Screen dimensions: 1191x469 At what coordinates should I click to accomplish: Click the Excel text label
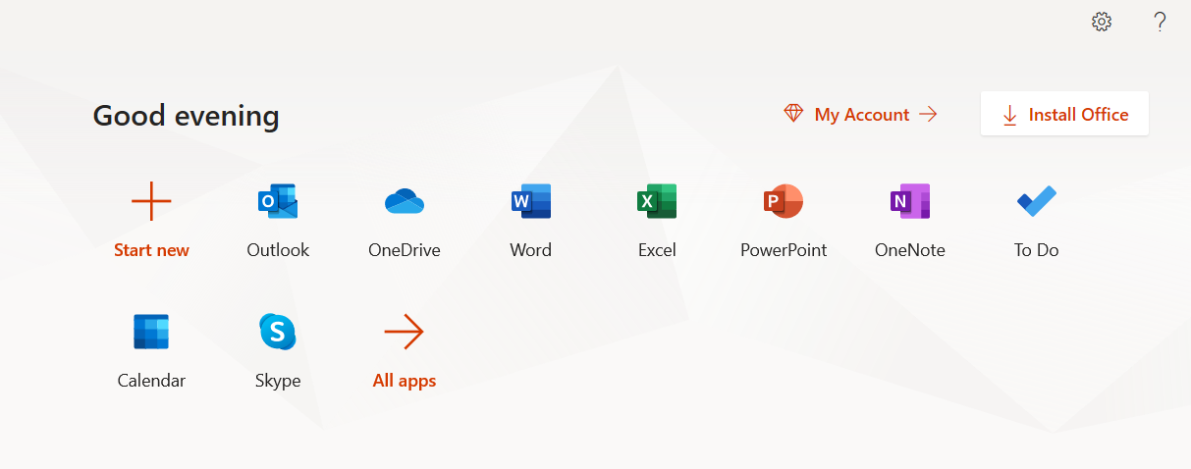tap(657, 250)
